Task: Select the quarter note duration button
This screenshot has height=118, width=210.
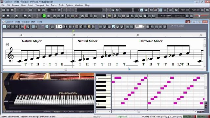Action: [x=109, y=27]
